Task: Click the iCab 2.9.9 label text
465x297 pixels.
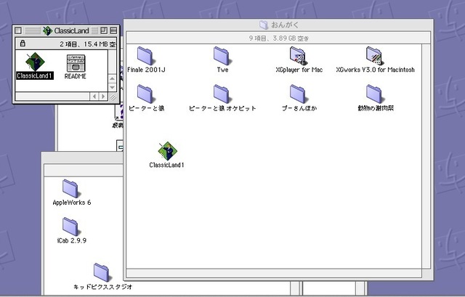Action: (72, 240)
